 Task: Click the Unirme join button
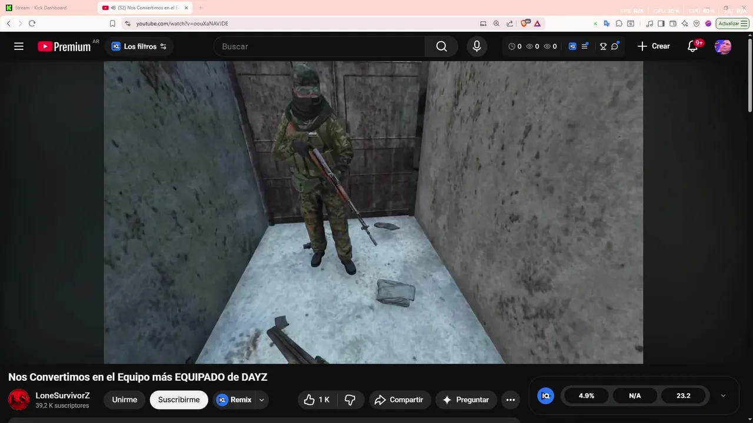[x=125, y=399]
